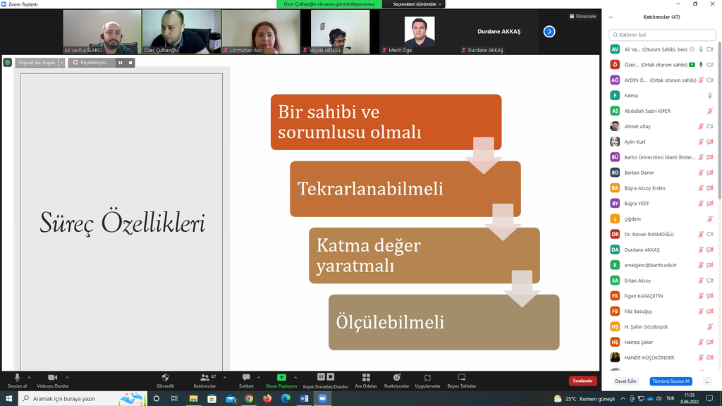Click HANDE KÜÇÜKÖNDER's profile photo avatar
Viewport: 722px width, 406px height.
click(x=615, y=357)
